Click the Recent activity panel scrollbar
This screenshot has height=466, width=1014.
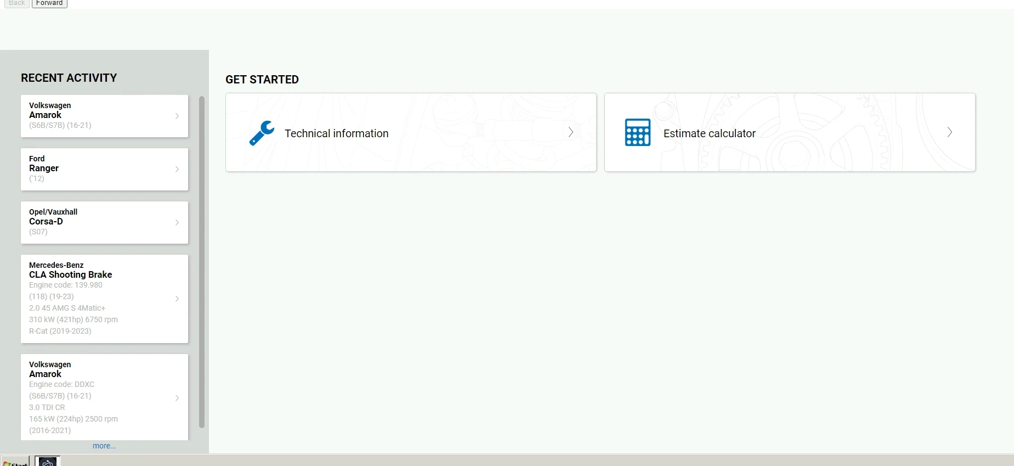click(201, 262)
